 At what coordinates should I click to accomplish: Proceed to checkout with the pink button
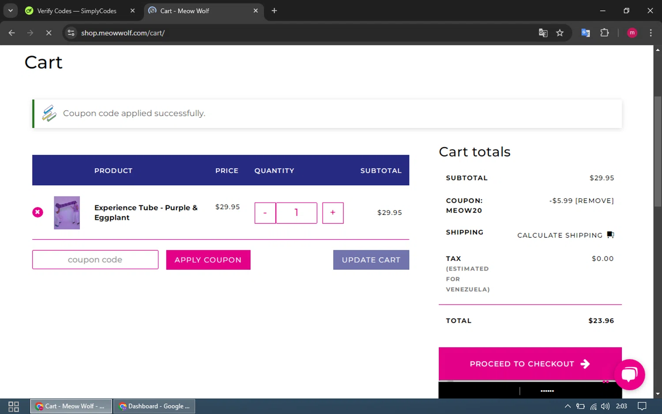pyautogui.click(x=530, y=364)
